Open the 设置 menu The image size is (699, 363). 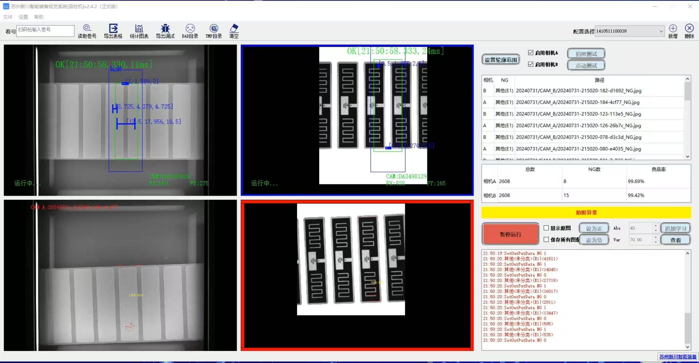point(23,17)
